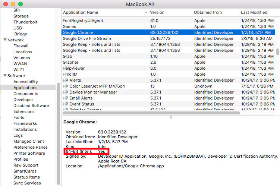Select HP Device Monitor Manager row

click(168, 92)
